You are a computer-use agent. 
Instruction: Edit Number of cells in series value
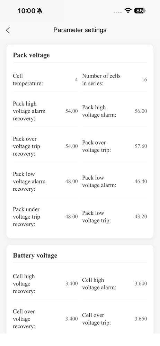pyautogui.click(x=144, y=80)
